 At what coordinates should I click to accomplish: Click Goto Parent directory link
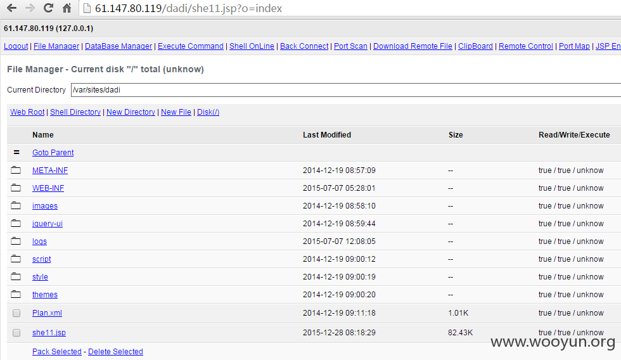[x=53, y=153]
